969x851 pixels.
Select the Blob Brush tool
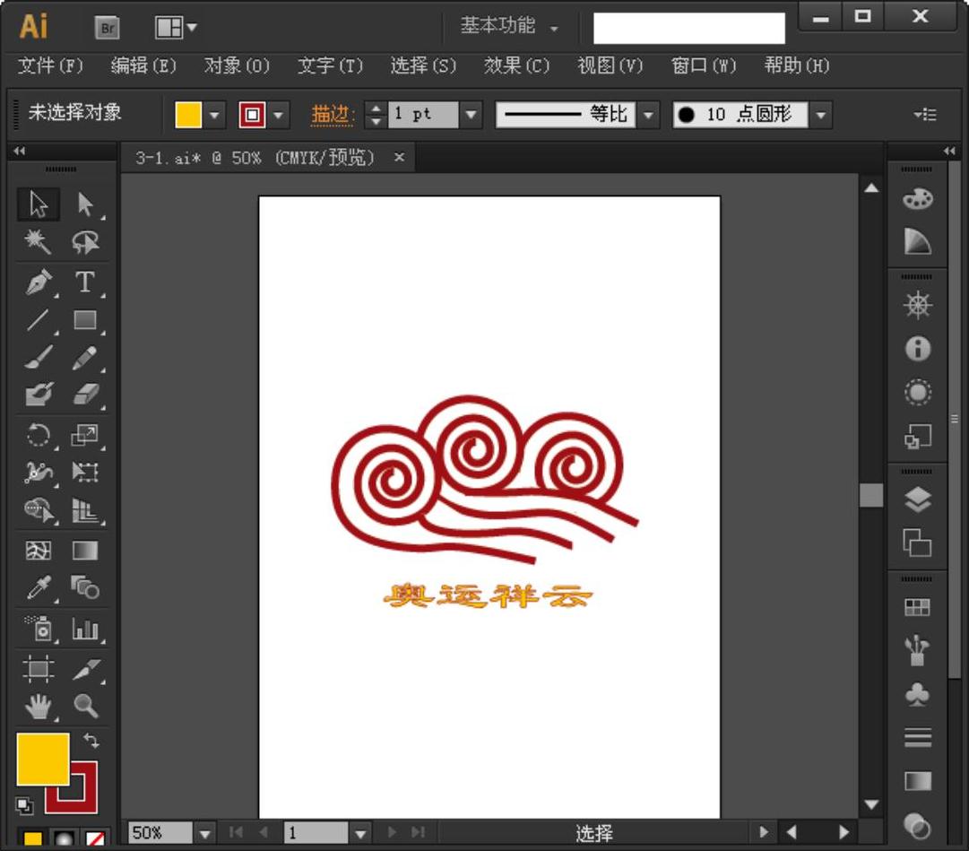[39, 395]
